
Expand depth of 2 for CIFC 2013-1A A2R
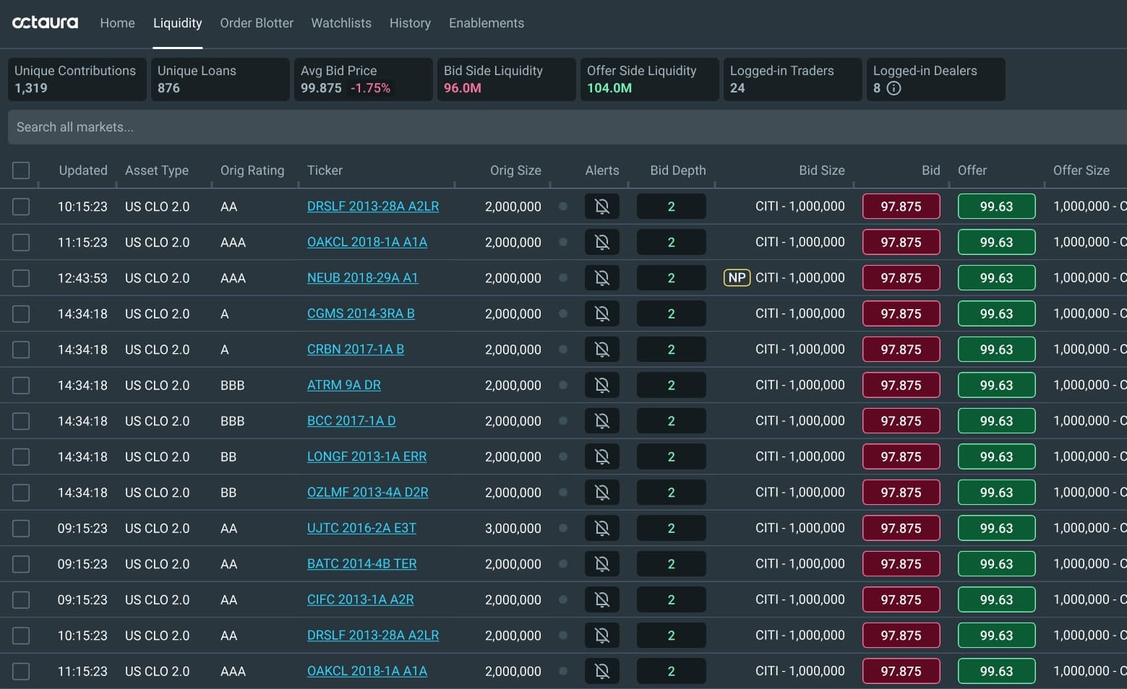[x=671, y=599]
